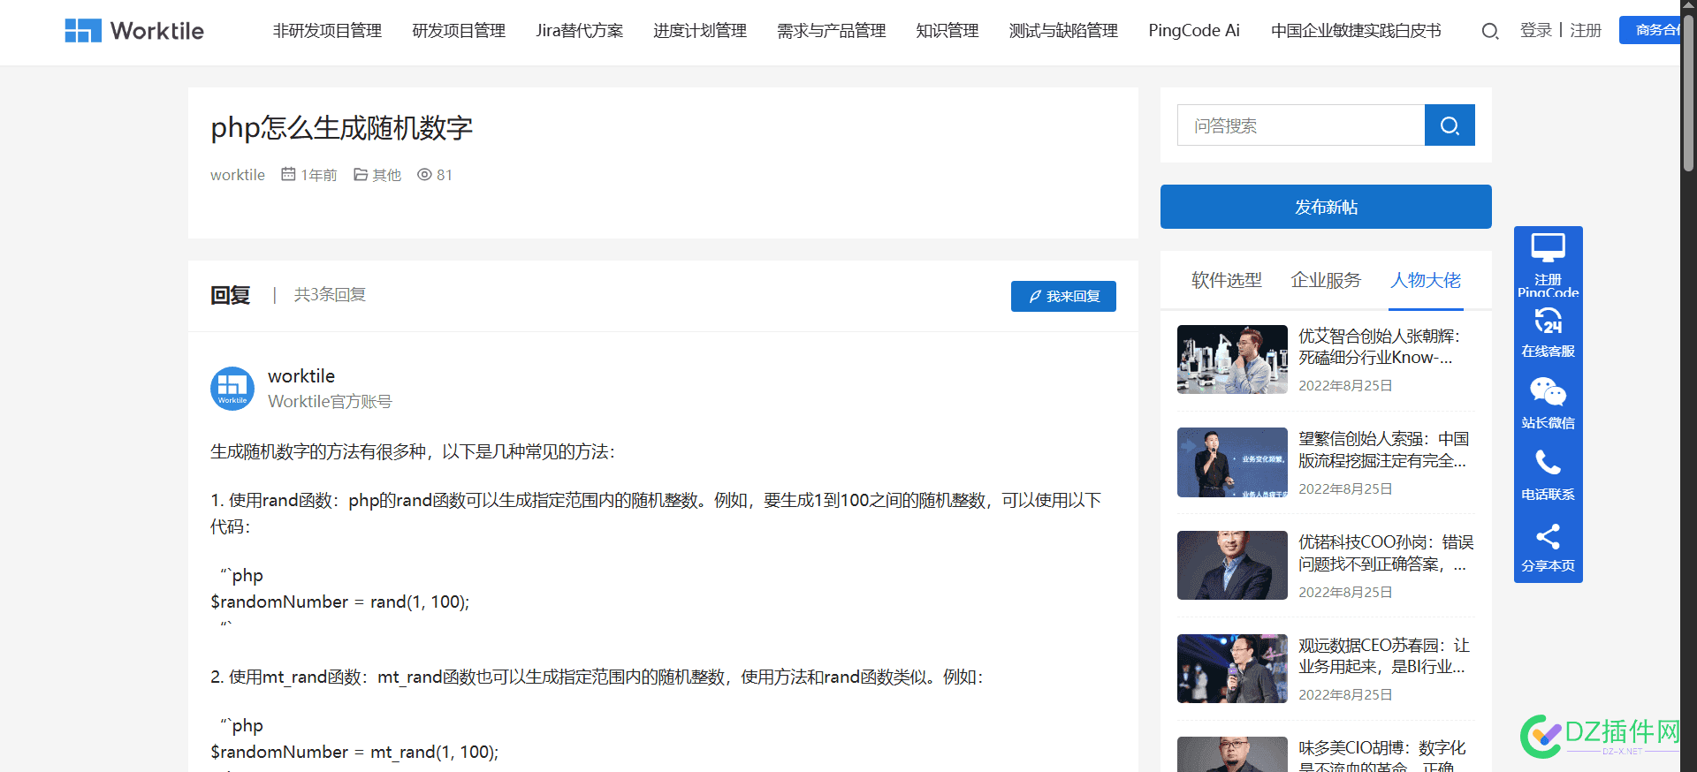
Task: Open the header search magnifier icon
Action: pyautogui.click(x=1490, y=32)
